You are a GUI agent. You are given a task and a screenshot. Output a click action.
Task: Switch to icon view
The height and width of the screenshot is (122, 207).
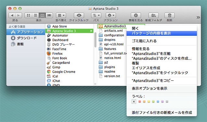[28, 16]
